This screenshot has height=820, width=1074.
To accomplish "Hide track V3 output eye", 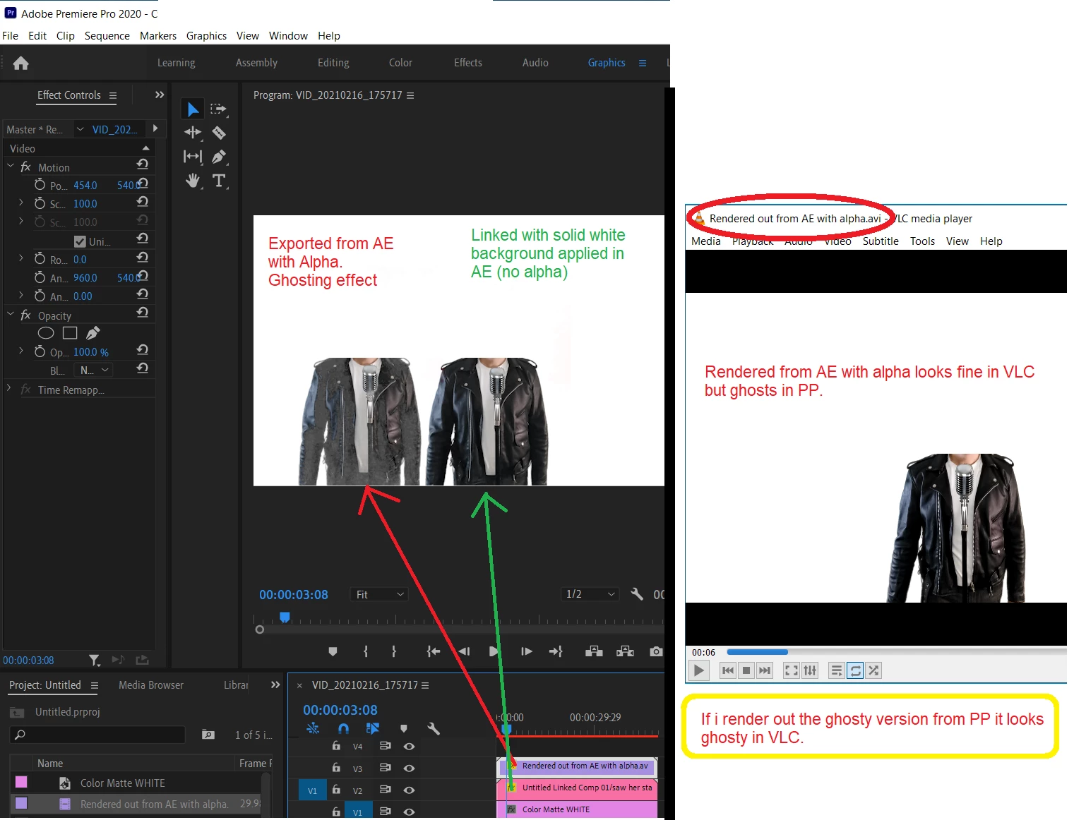I will tap(409, 768).
